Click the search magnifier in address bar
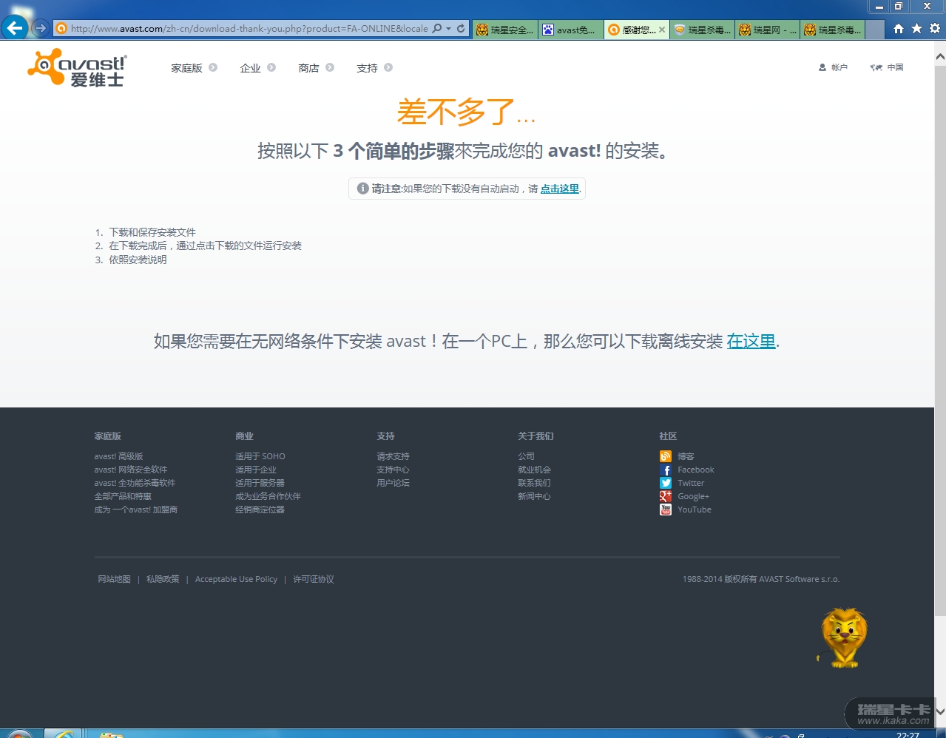 click(x=437, y=28)
